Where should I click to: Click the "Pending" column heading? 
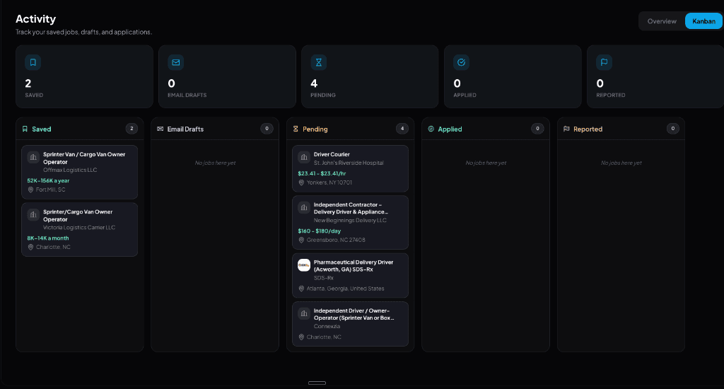tap(315, 129)
